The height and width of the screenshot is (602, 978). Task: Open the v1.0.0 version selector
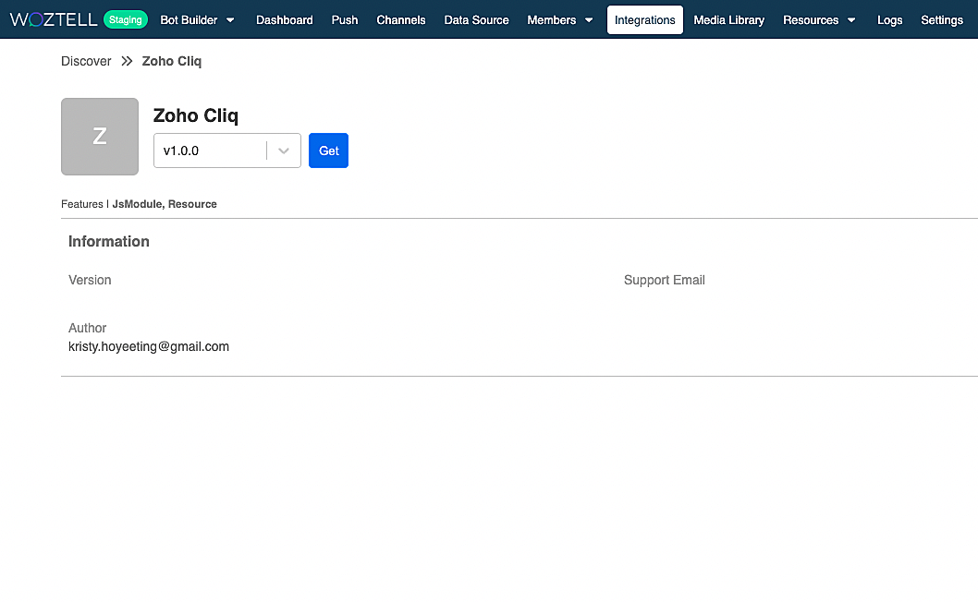pyautogui.click(x=227, y=150)
